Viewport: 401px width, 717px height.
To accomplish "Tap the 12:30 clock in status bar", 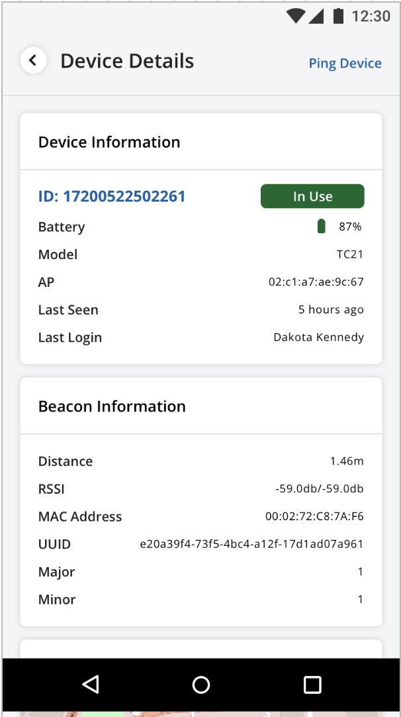I will 371,17.
